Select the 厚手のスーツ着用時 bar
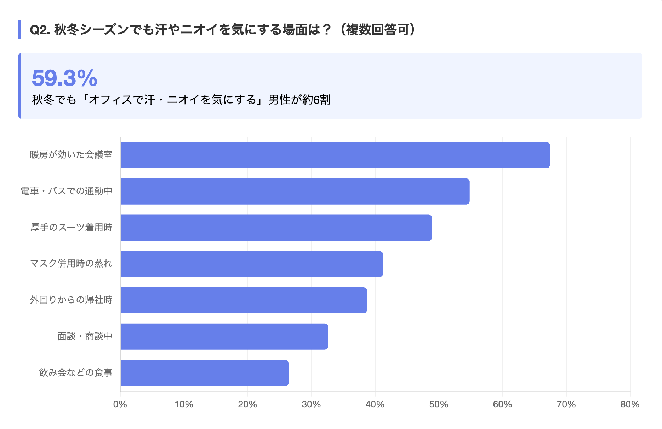 pos(276,228)
